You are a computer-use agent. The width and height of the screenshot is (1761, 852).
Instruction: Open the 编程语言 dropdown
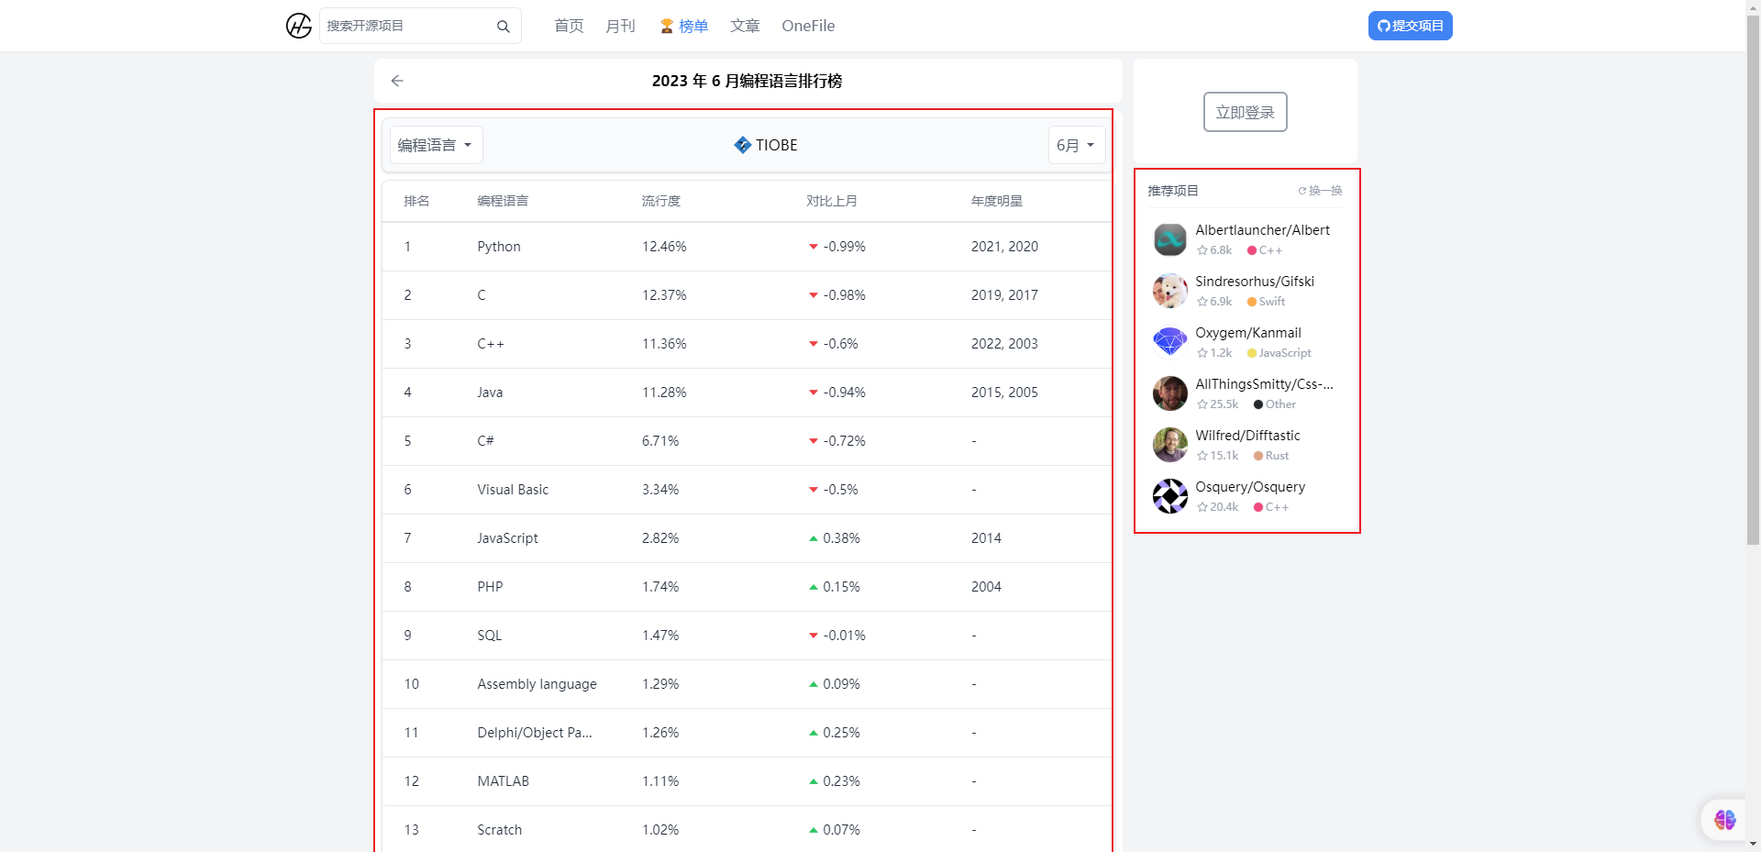[436, 145]
